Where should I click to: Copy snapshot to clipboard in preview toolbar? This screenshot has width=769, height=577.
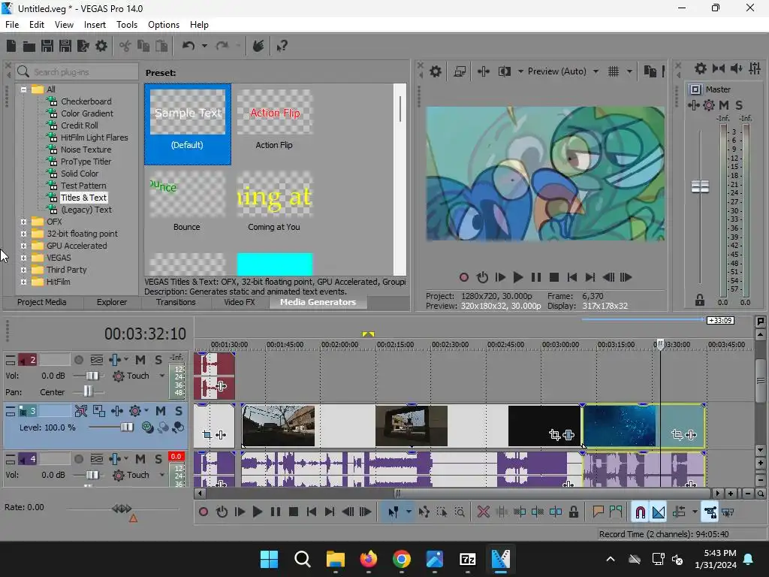coord(650,71)
